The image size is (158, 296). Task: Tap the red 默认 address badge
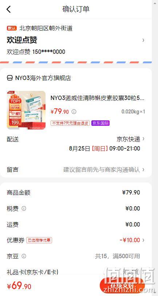12,28
